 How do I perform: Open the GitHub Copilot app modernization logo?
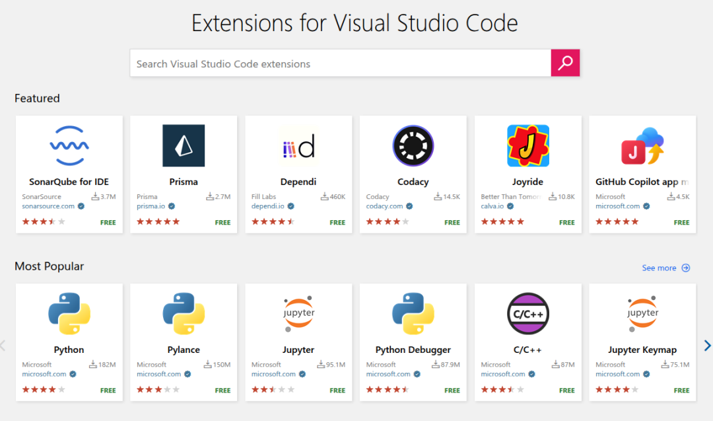point(642,145)
